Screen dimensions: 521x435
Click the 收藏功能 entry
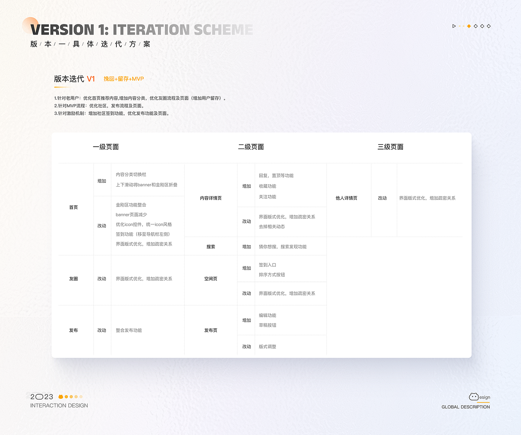[x=267, y=186]
